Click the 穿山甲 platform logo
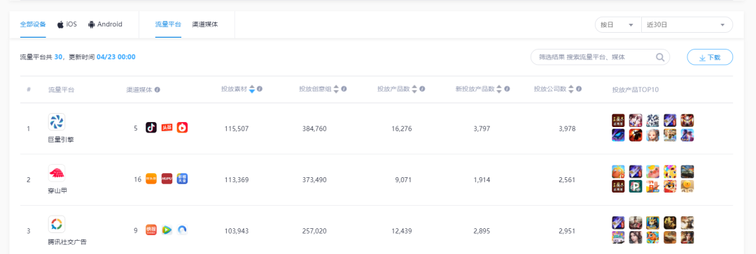 tap(57, 173)
